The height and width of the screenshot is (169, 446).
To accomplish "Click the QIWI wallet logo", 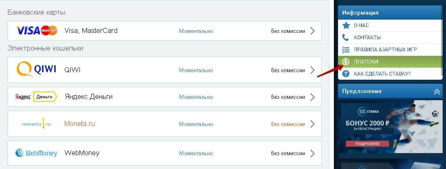I will (36, 70).
